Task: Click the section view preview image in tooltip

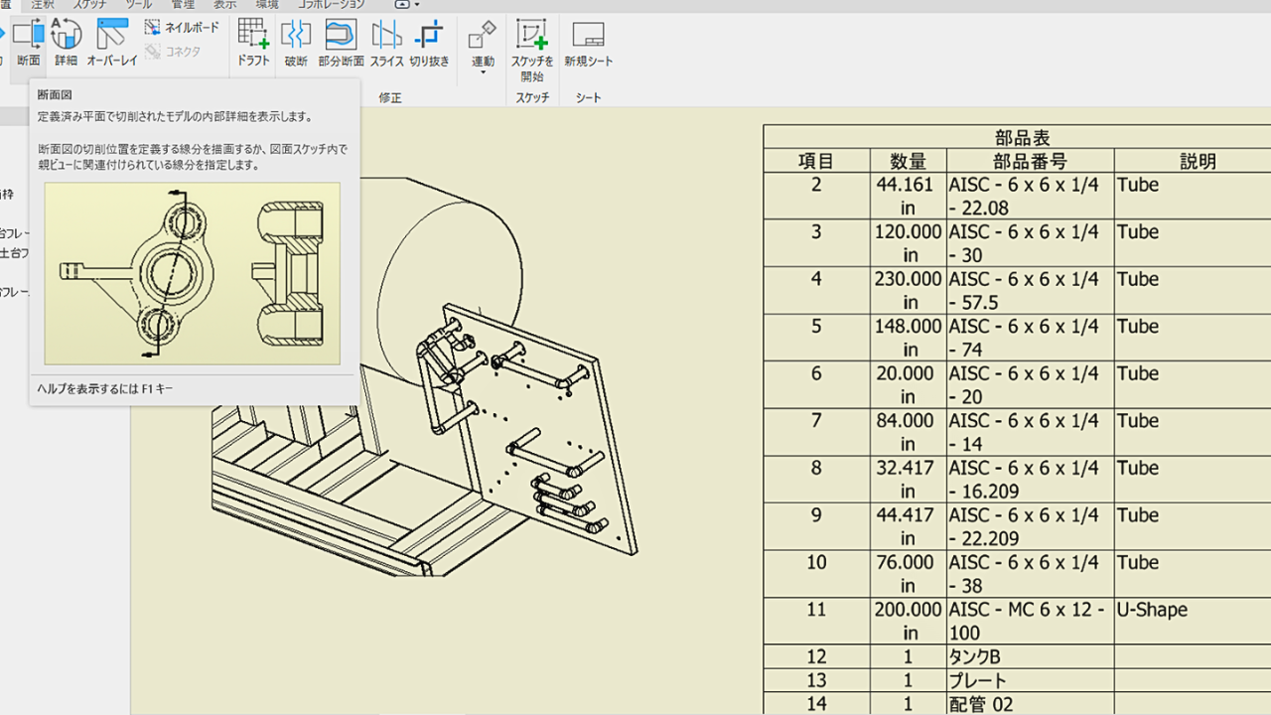Action: point(193,273)
